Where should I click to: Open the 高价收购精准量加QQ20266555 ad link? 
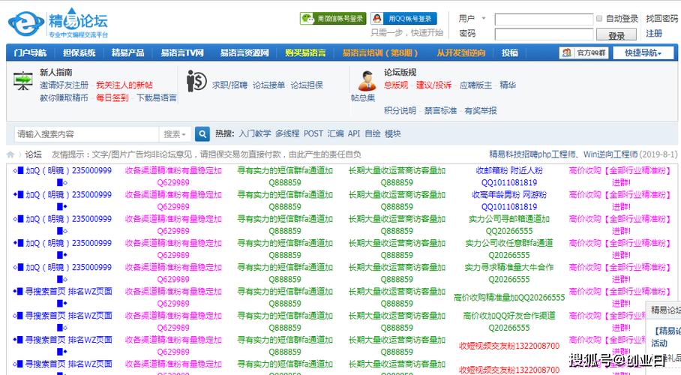[x=509, y=298]
